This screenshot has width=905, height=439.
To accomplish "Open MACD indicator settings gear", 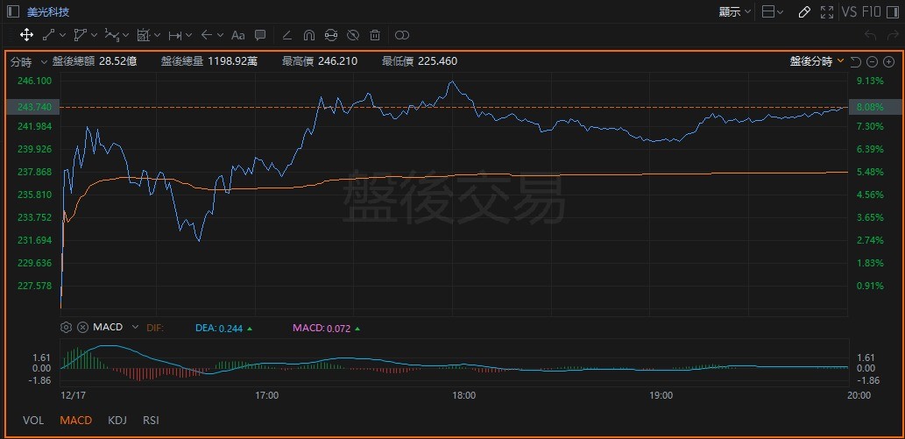I will click(x=66, y=328).
